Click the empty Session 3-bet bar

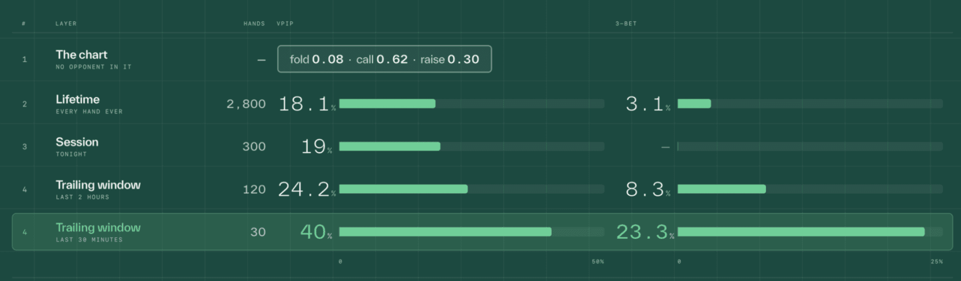[810, 147]
